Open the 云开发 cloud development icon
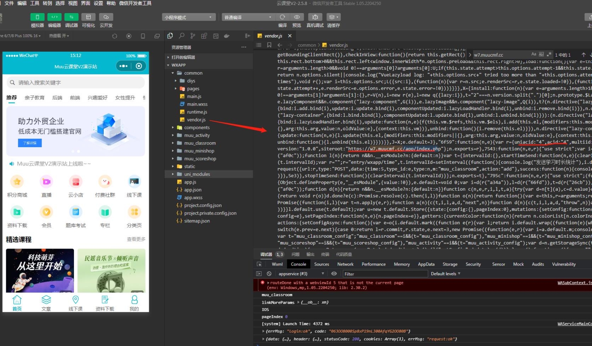The width and height of the screenshot is (592, 346). click(x=106, y=17)
